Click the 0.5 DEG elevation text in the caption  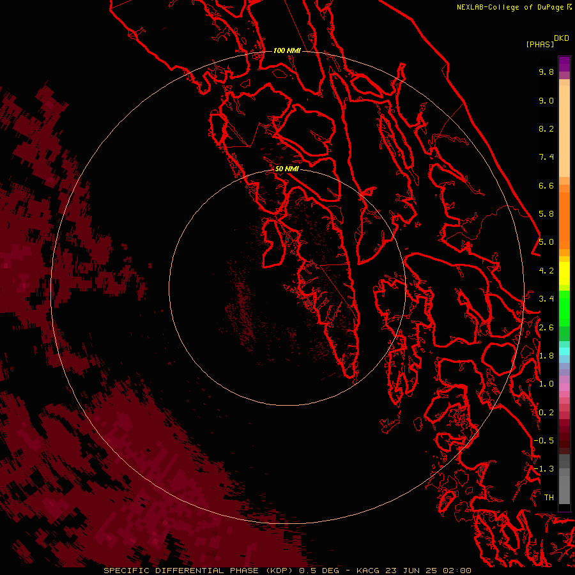tap(319, 571)
